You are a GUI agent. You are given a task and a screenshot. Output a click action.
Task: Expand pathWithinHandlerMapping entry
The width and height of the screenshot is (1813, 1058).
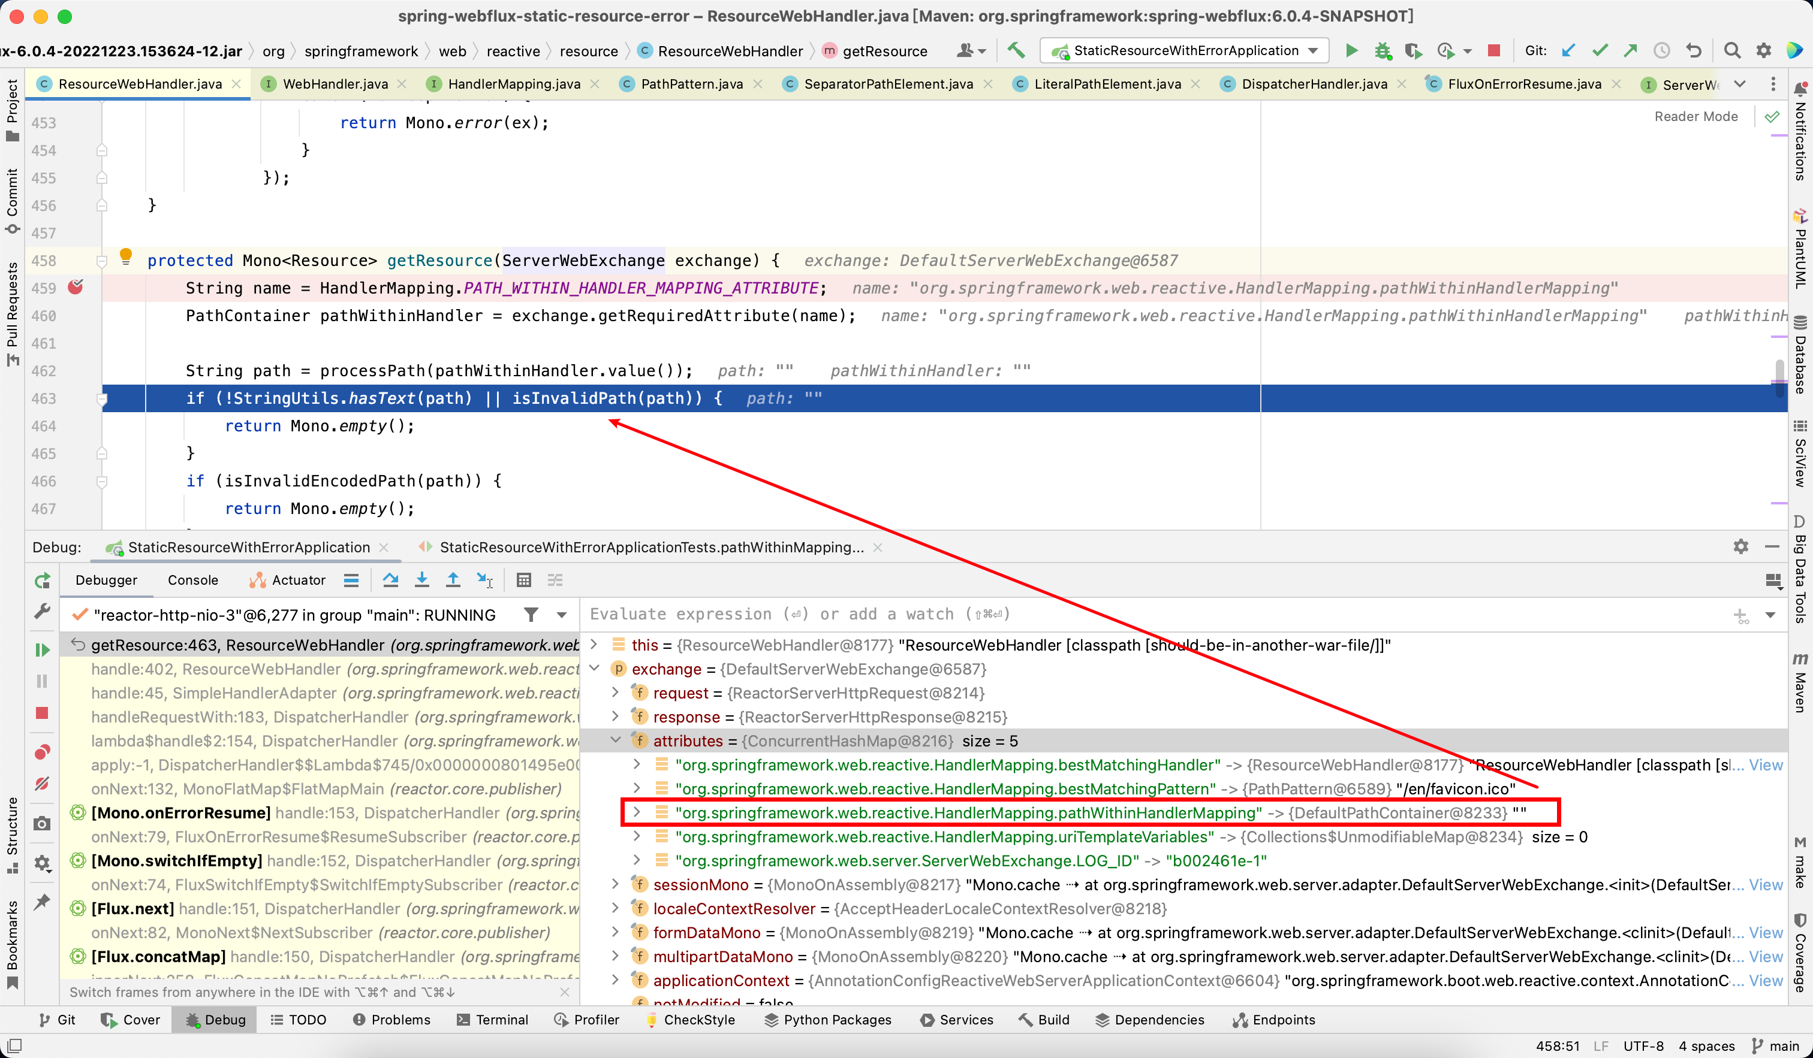coord(637,812)
